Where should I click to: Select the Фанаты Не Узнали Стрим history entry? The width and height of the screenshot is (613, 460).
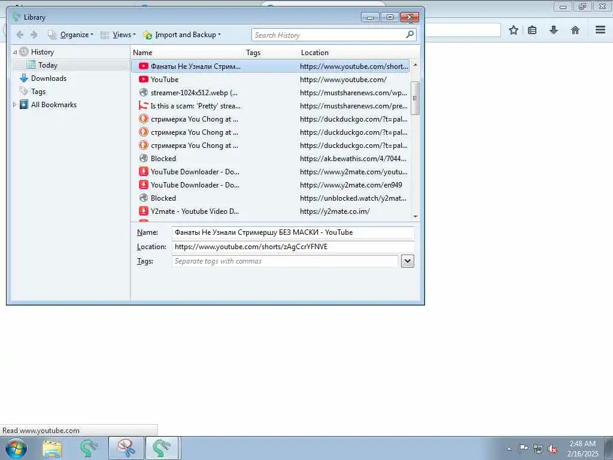tap(271, 66)
